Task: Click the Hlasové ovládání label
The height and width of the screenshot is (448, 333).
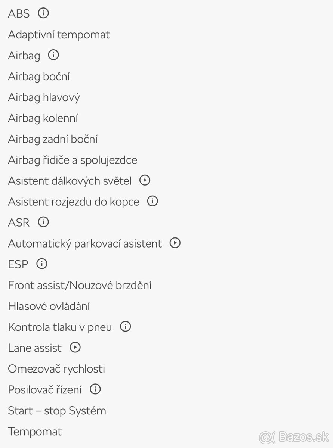Action: (x=49, y=307)
